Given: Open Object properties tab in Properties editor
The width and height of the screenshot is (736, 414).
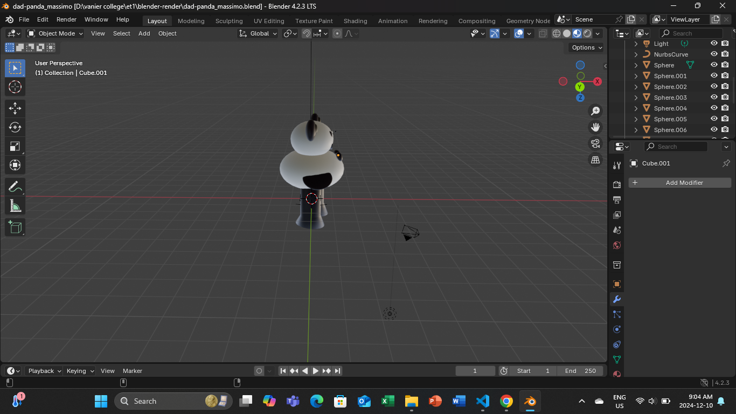Looking at the screenshot, I should point(617,284).
